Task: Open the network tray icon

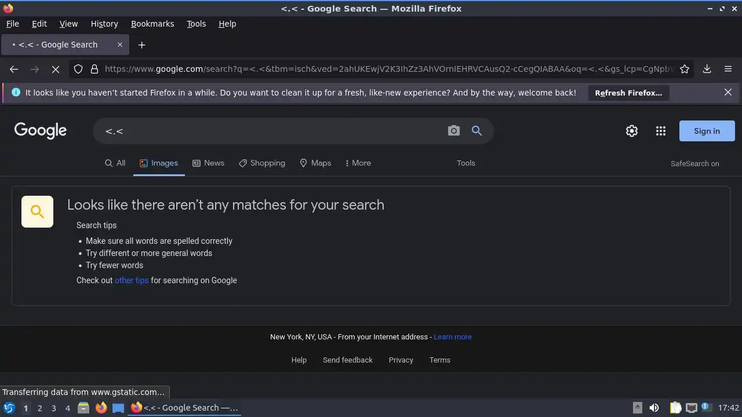Action: pyautogui.click(x=692, y=408)
